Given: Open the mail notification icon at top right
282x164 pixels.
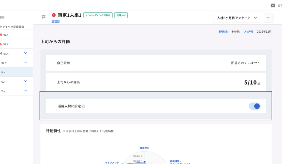Looking at the screenshot, I should pyautogui.click(x=273, y=5).
